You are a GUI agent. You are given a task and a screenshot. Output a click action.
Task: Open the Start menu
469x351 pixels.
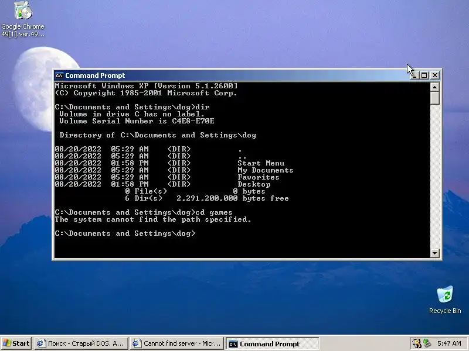pos(16,343)
